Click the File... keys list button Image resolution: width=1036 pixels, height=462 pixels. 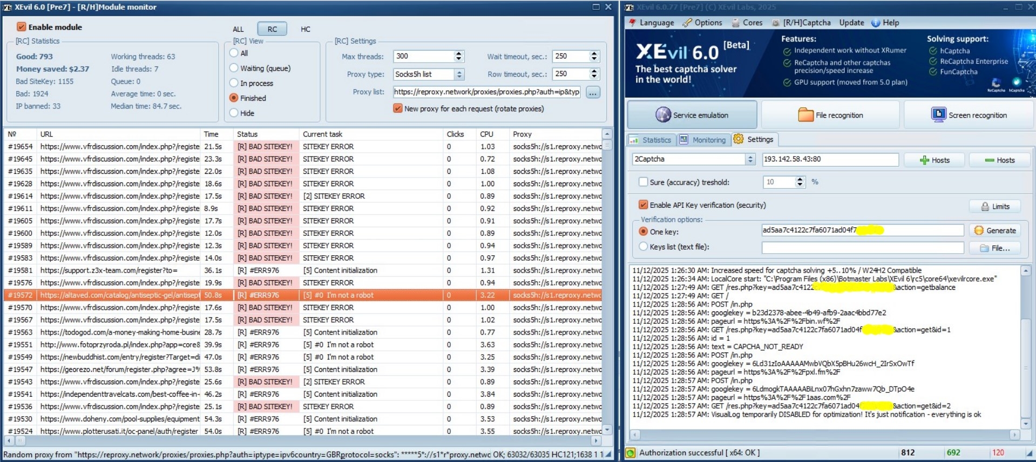pyautogui.click(x=994, y=248)
